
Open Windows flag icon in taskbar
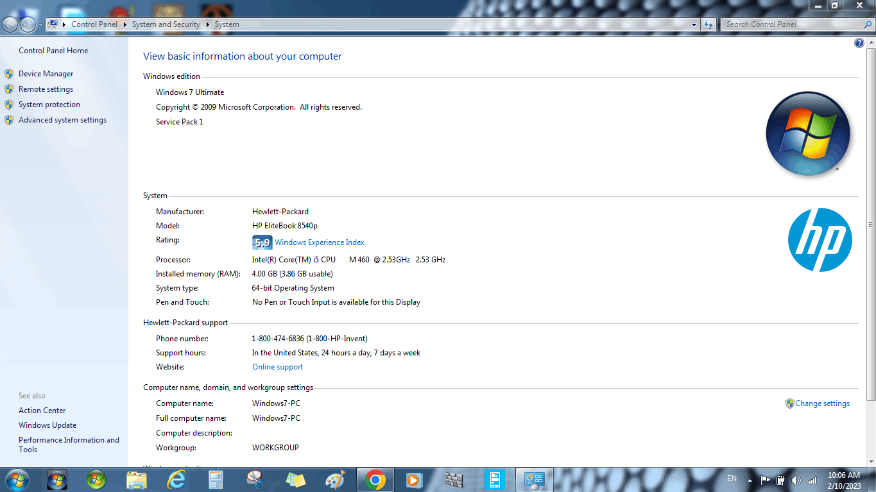coord(57,479)
